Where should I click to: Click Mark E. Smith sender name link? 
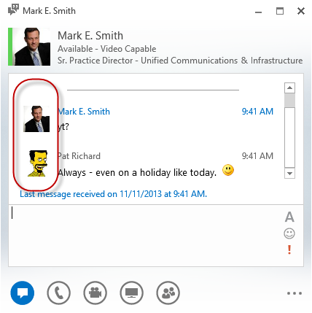click(84, 112)
